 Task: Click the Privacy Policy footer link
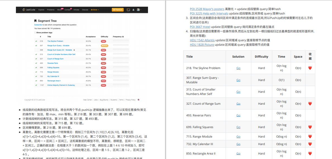(x=130, y=100)
